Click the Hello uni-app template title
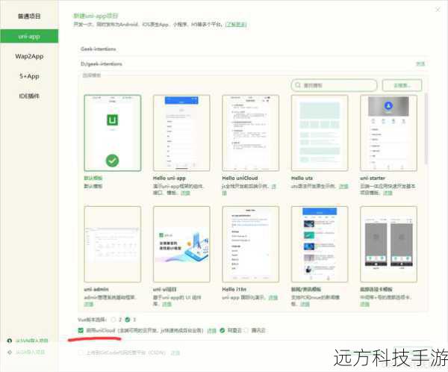Image resolution: width=448 pixels, height=372 pixels. (x=169, y=178)
